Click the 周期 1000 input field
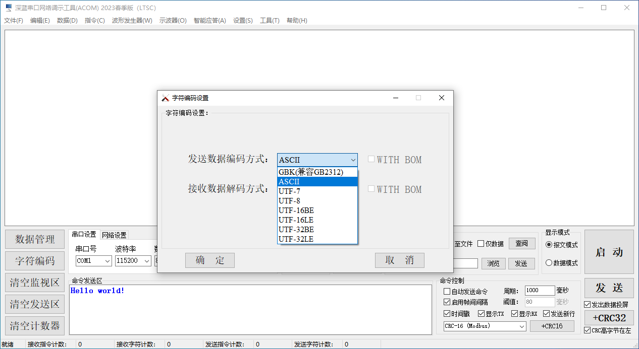The width and height of the screenshot is (639, 349). [x=540, y=291]
